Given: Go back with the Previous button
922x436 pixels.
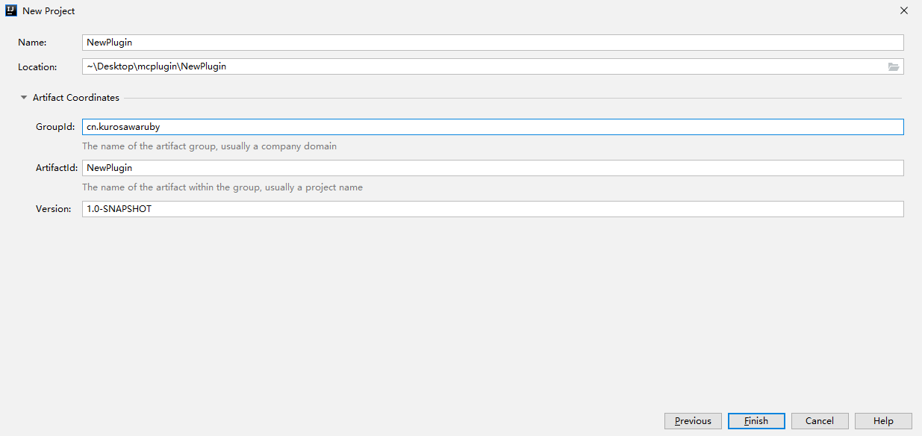Looking at the screenshot, I should click(693, 421).
